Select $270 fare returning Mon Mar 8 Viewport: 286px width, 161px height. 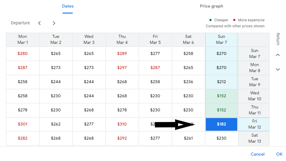(222, 68)
